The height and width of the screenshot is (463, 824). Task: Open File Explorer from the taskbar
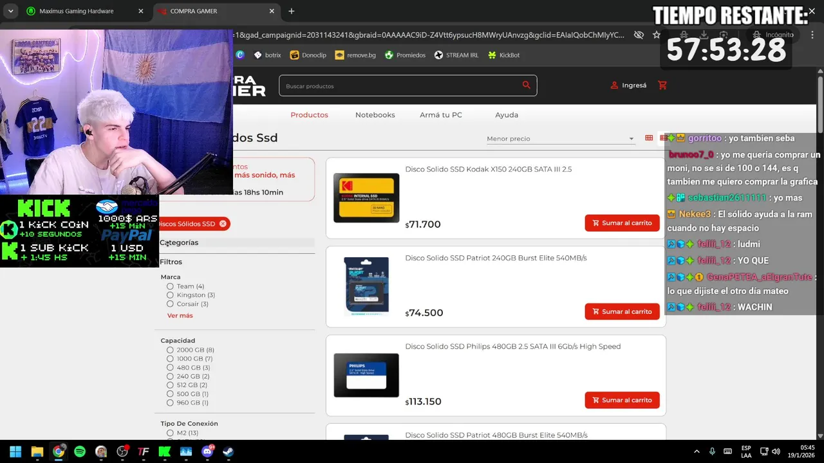(x=37, y=451)
